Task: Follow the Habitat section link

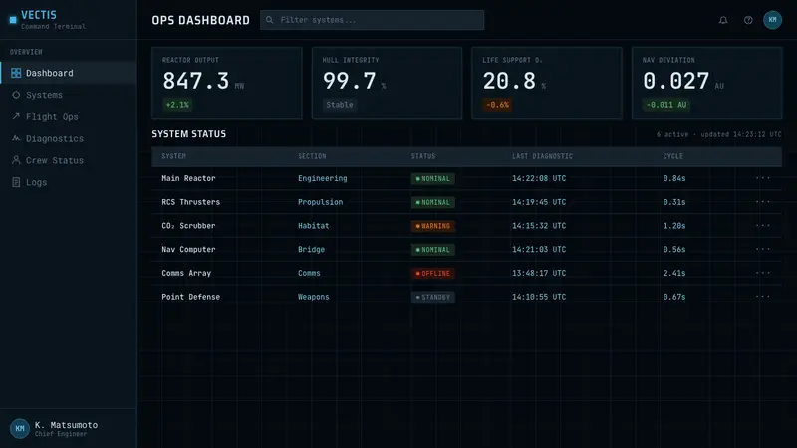Action: click(313, 226)
